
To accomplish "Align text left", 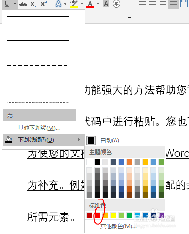I will click(x=142, y=4).
